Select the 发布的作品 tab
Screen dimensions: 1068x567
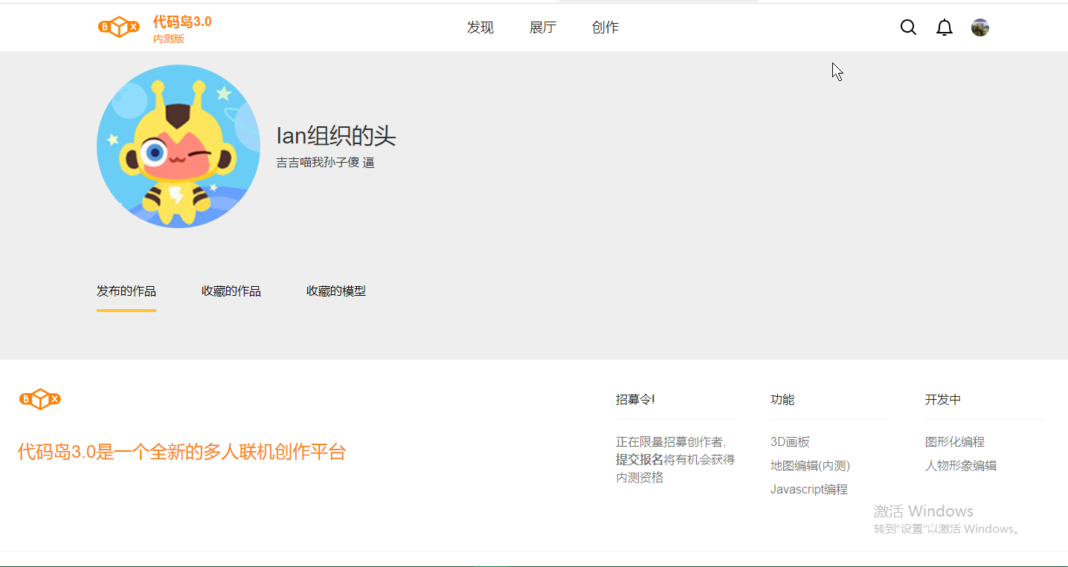pos(126,291)
